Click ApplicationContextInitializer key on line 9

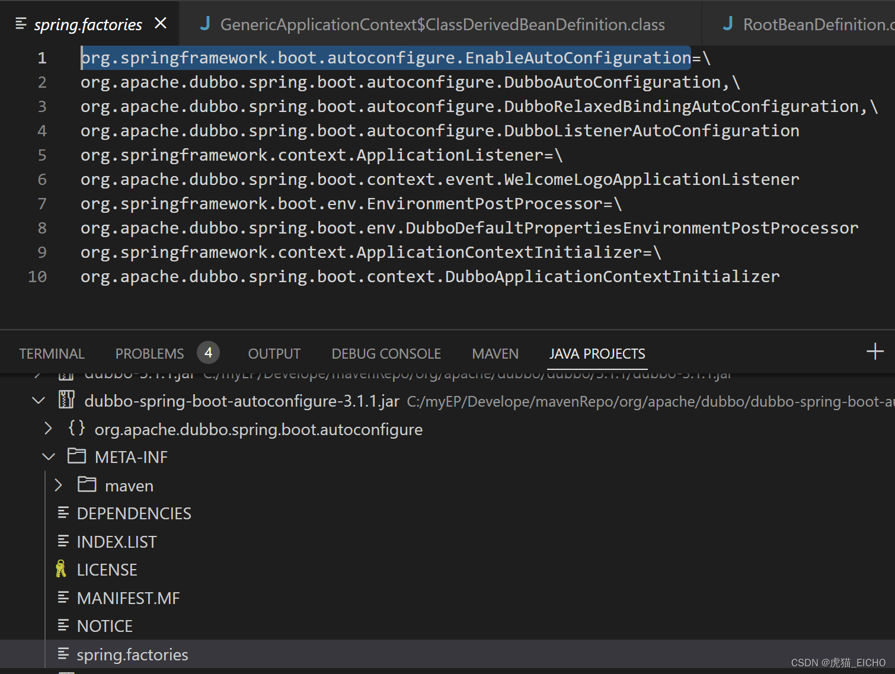click(498, 253)
